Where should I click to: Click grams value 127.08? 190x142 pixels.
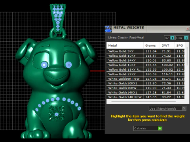(x=151, y=79)
